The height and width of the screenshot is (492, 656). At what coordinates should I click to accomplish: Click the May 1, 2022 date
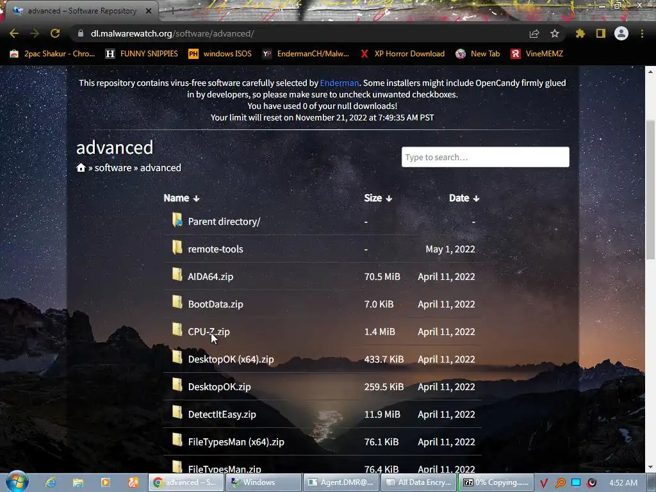450,249
